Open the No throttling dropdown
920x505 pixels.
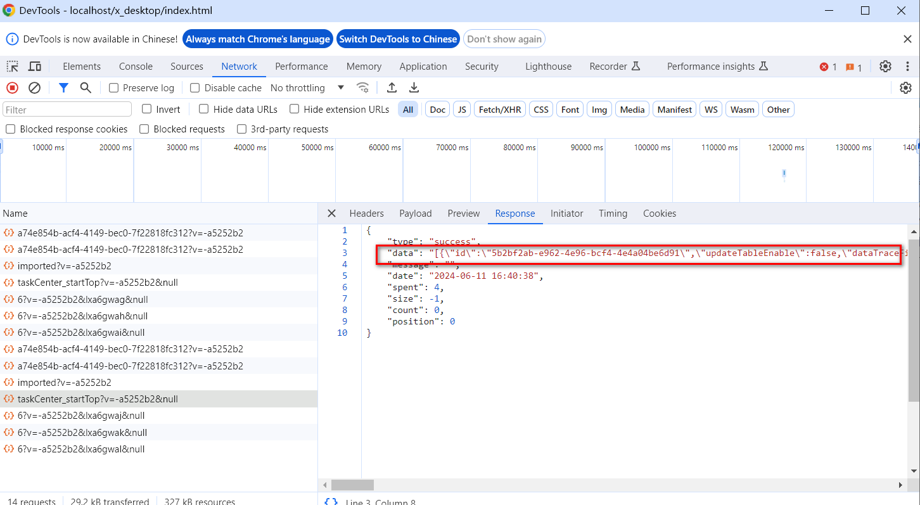307,88
